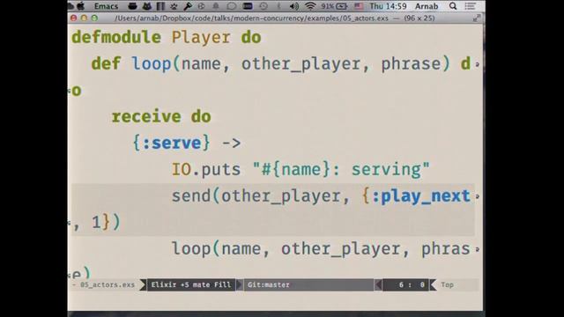Open the Apple menu

point(81,6)
